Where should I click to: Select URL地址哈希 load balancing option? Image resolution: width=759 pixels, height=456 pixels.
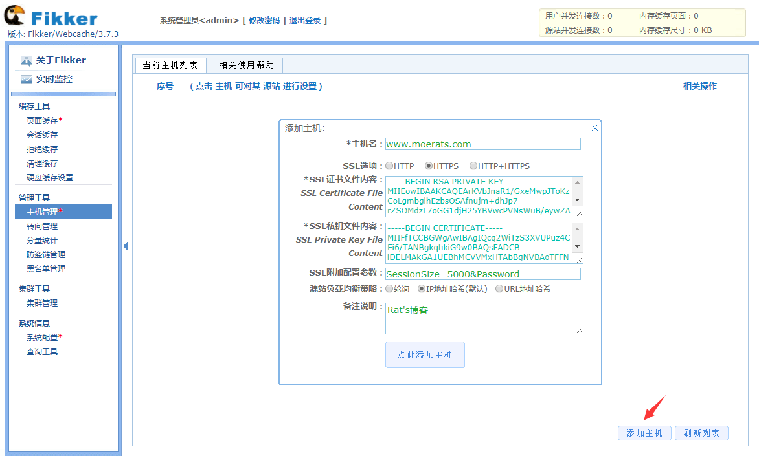tap(499, 289)
